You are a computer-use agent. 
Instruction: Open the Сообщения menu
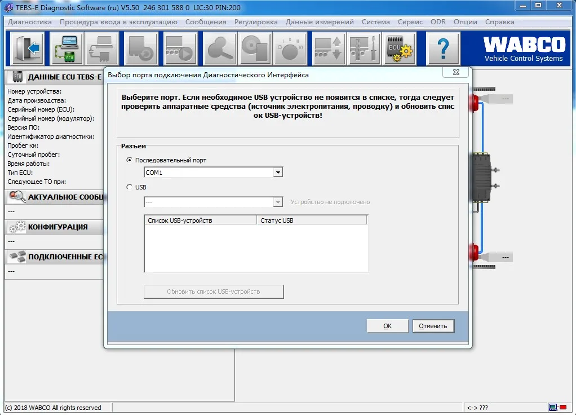206,21
